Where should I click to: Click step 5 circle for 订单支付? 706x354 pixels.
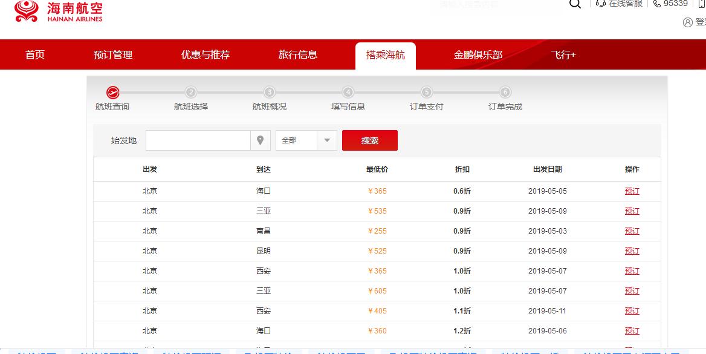[x=426, y=93]
